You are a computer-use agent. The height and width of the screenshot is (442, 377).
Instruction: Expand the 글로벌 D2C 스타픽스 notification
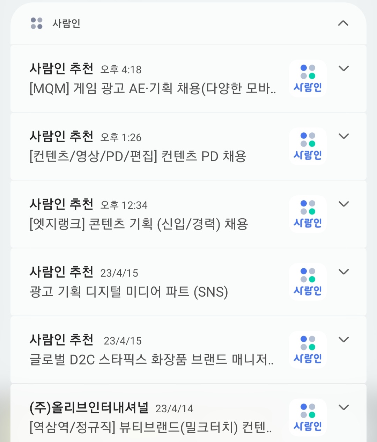pyautogui.click(x=343, y=339)
